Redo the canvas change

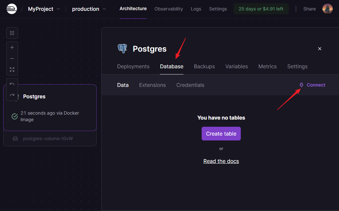click(12, 95)
